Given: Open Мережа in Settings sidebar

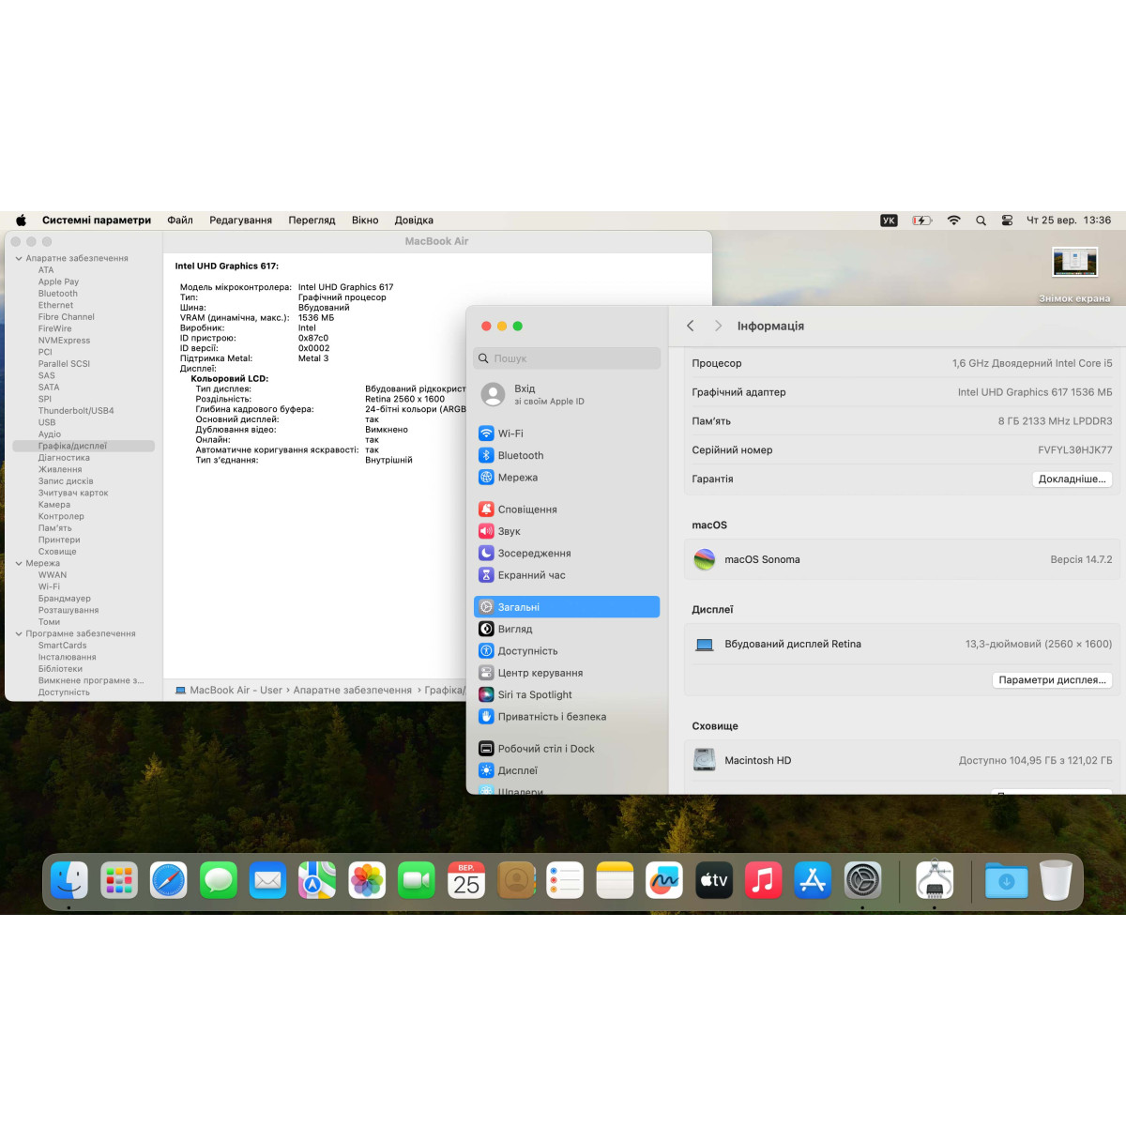Looking at the screenshot, I should (567, 478).
